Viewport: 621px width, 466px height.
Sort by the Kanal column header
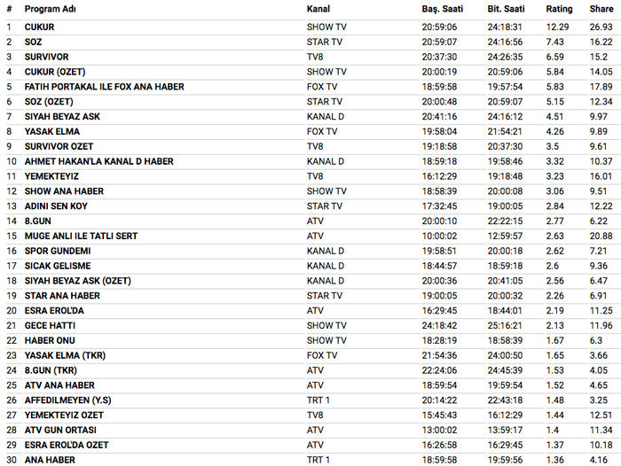coord(318,8)
